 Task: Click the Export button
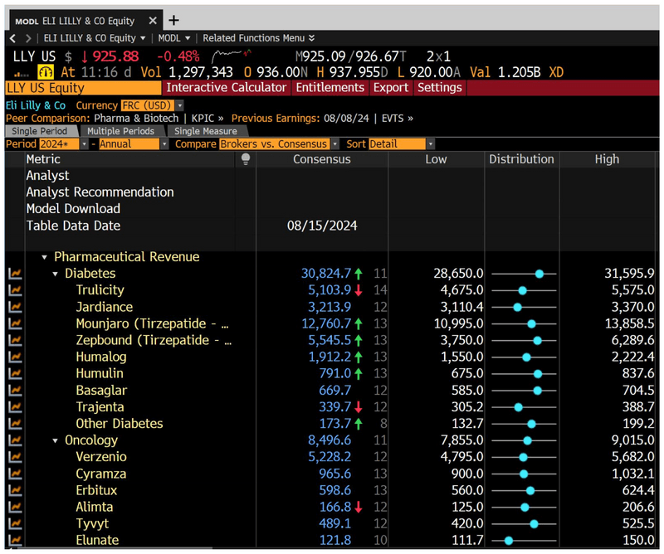[x=391, y=87]
